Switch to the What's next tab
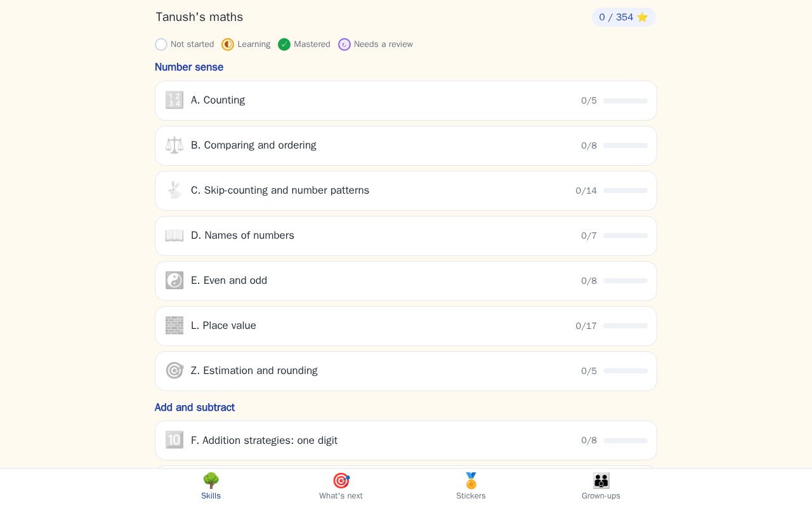This screenshot has width=812, height=508. (x=341, y=487)
